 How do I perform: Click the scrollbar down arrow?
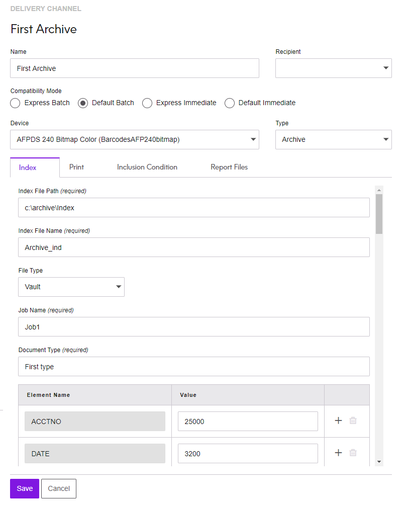[x=379, y=462]
